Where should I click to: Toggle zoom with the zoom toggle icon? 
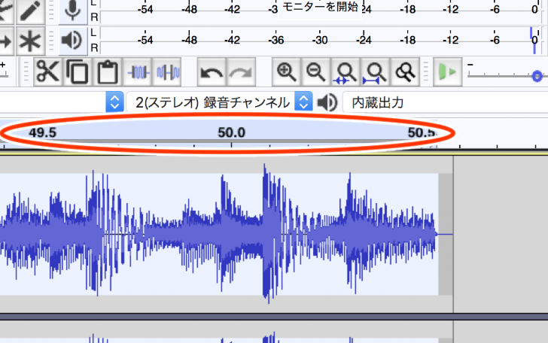pos(405,72)
